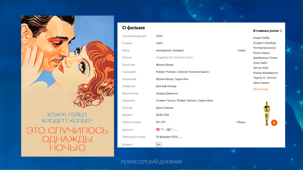Open actor Уолтер Коннолли page
303x170 pixels.
265,48
